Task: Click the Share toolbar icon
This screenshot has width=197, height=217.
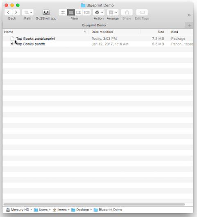Action: click(x=127, y=12)
